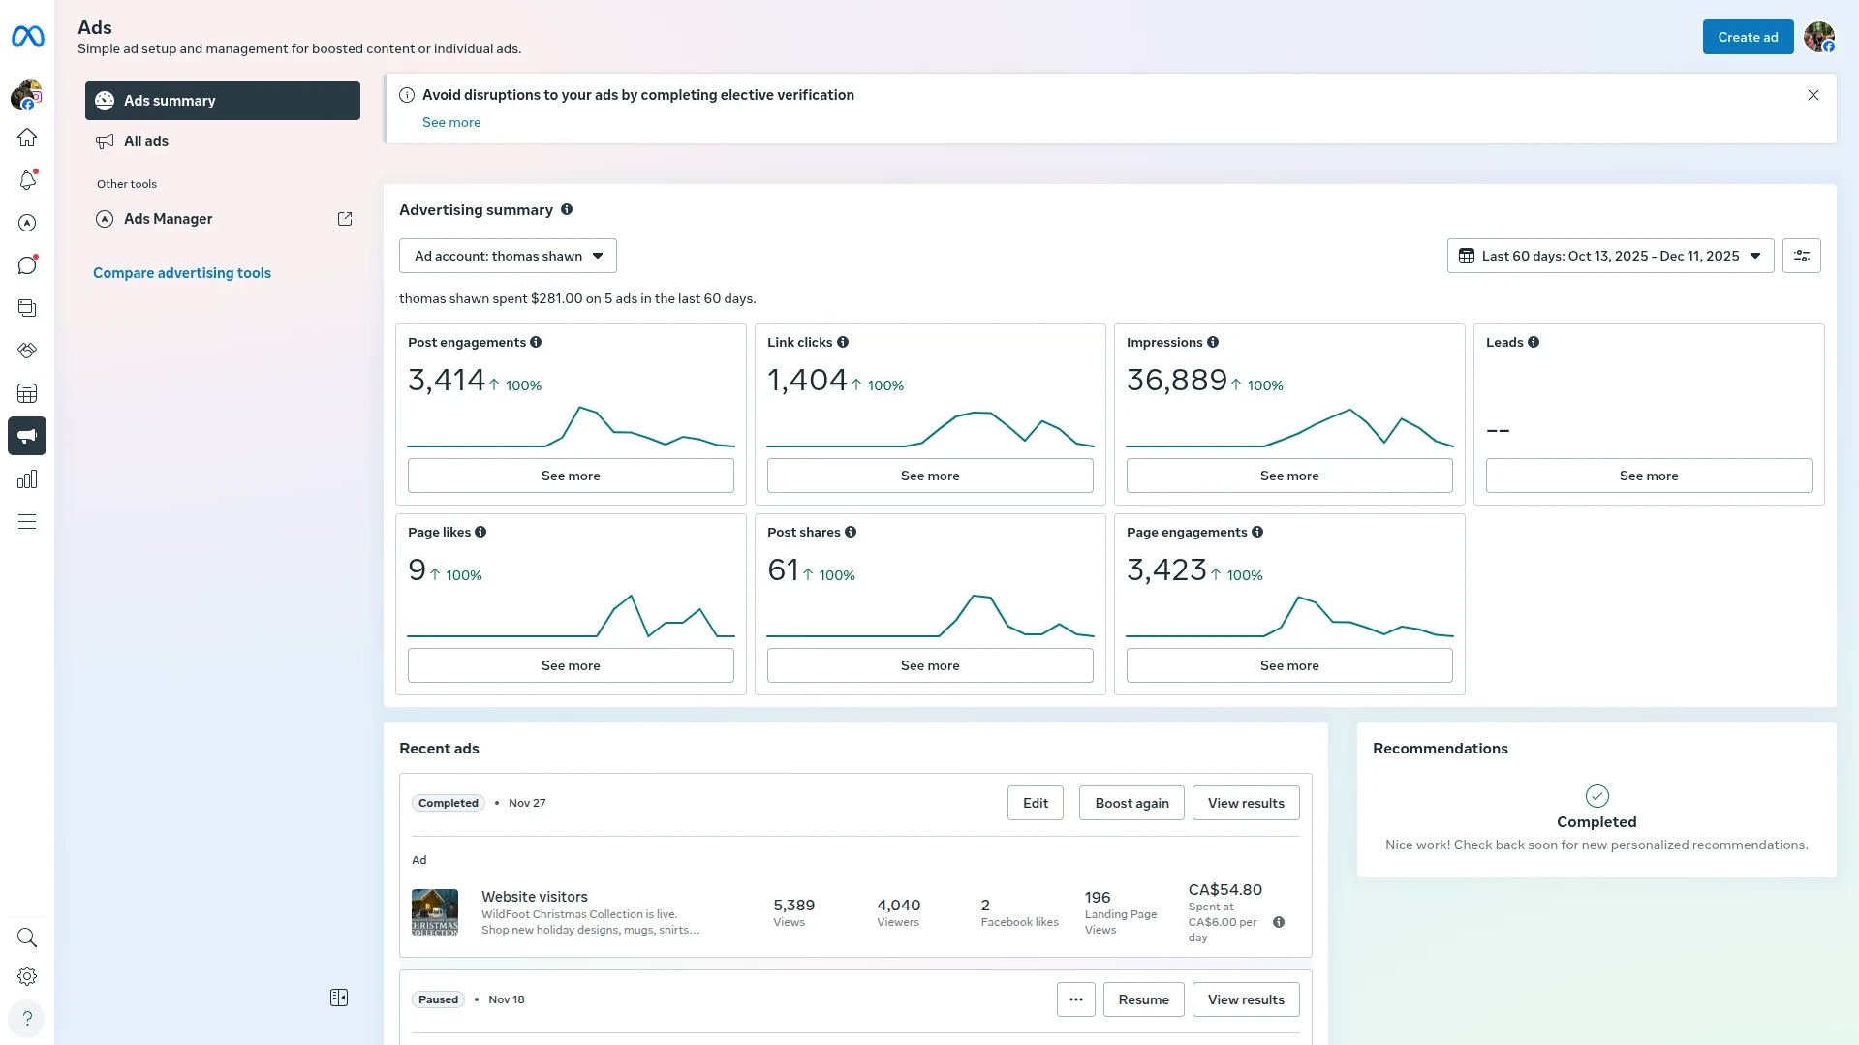The width and height of the screenshot is (1859, 1045).
Task: Open the Last 60 days date range dropdown
Action: tap(1610, 256)
